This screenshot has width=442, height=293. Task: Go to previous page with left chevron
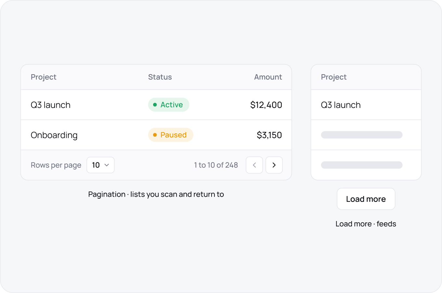(x=254, y=165)
